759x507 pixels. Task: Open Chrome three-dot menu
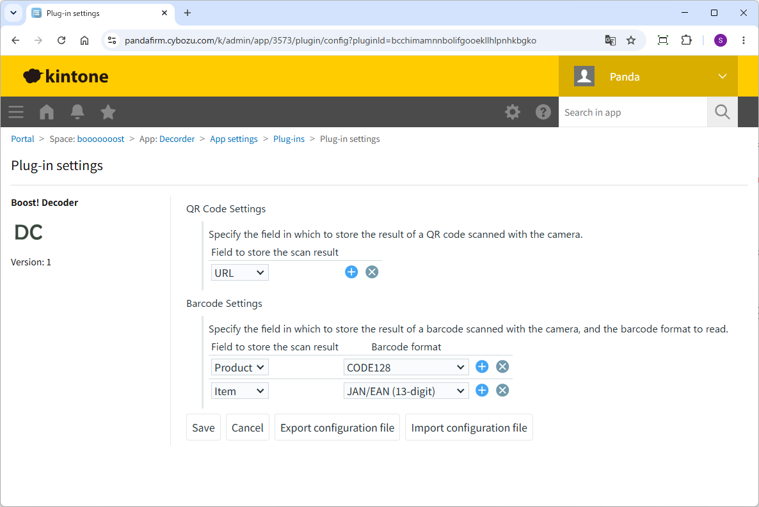coord(744,40)
